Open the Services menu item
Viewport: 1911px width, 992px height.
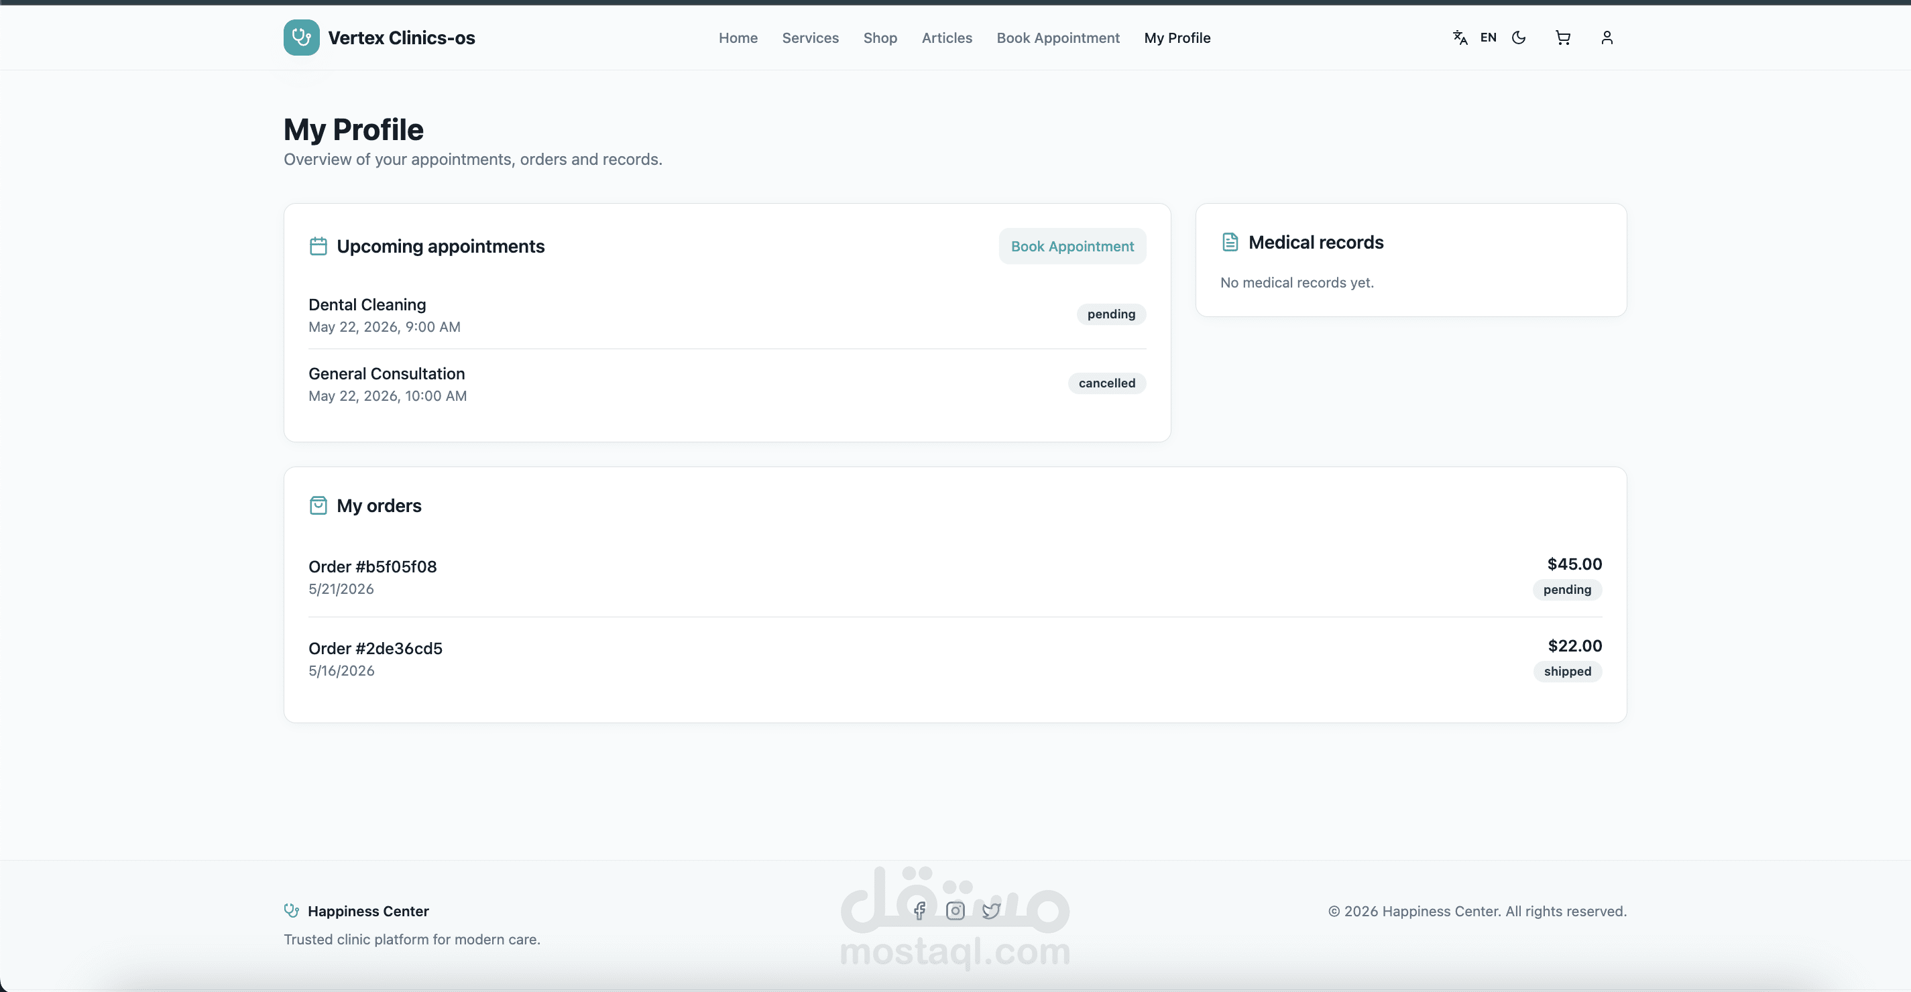point(810,38)
